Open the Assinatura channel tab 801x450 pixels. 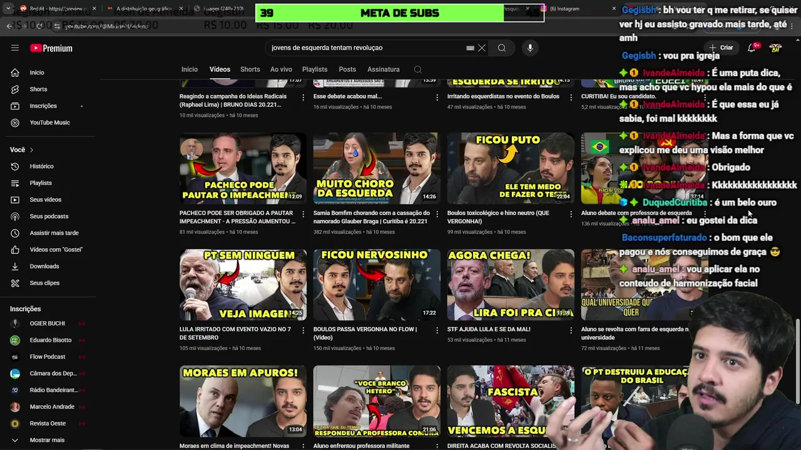(x=384, y=69)
